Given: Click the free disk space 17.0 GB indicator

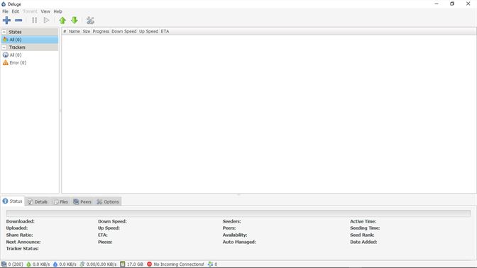Looking at the screenshot, I should (131, 264).
